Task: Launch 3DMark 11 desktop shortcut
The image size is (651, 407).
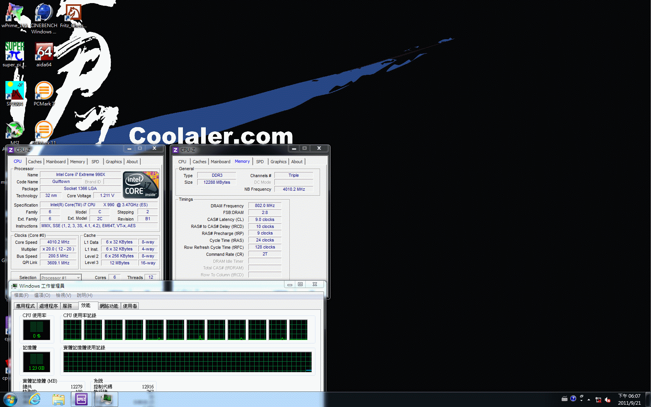Action: tap(44, 133)
